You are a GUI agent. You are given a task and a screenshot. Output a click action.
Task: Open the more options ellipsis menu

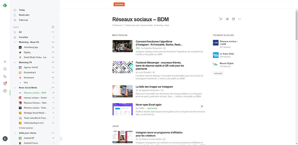click(240, 19)
